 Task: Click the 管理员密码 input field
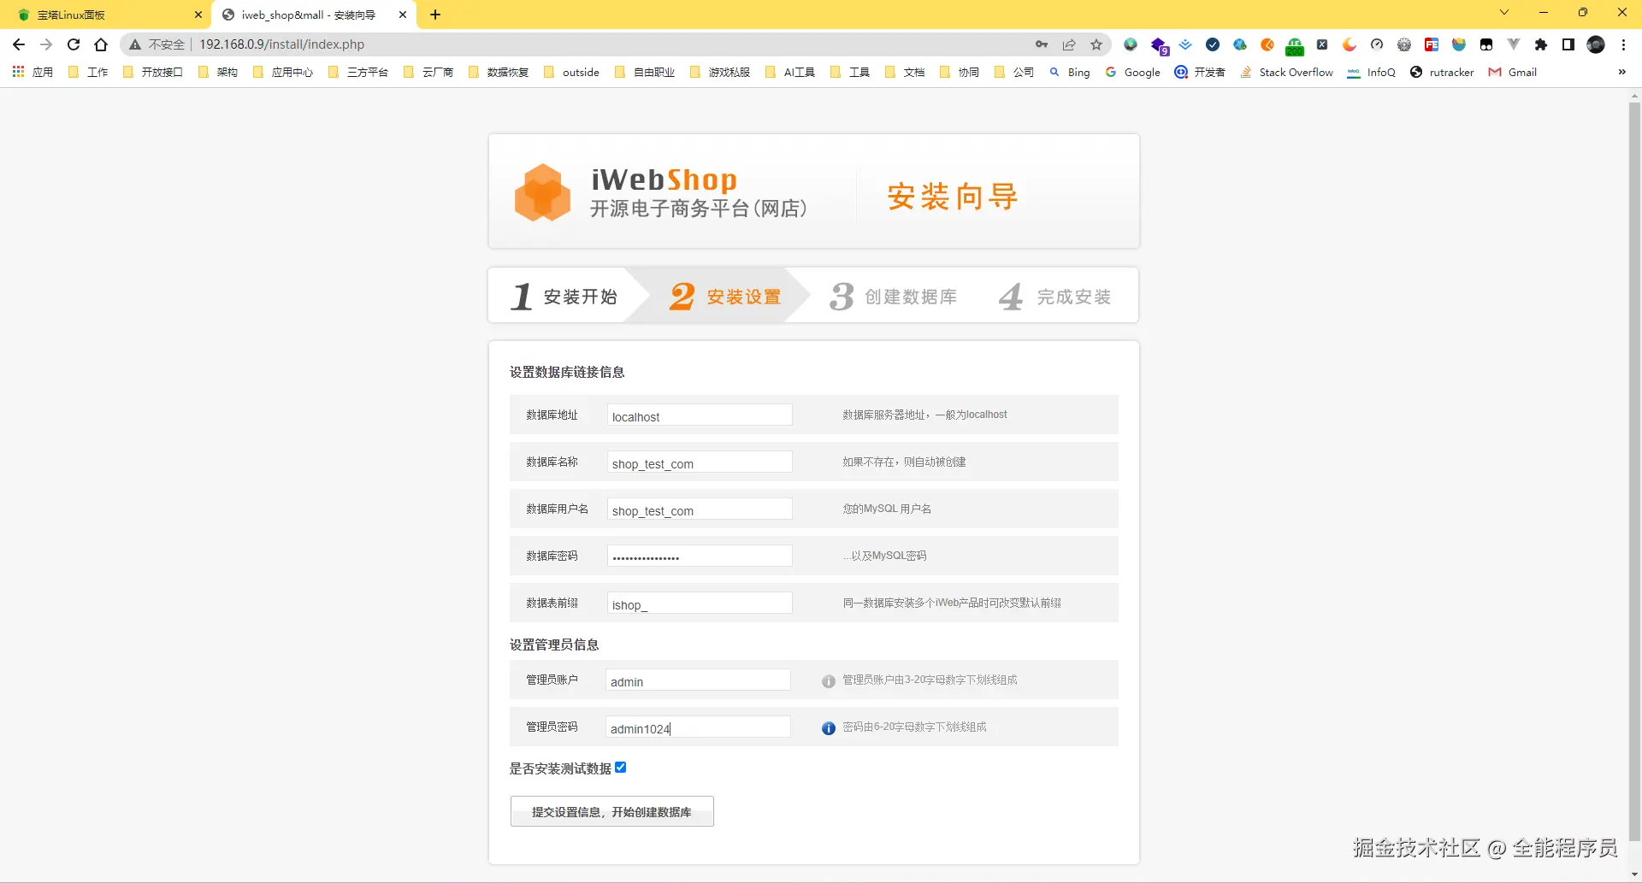[698, 727]
